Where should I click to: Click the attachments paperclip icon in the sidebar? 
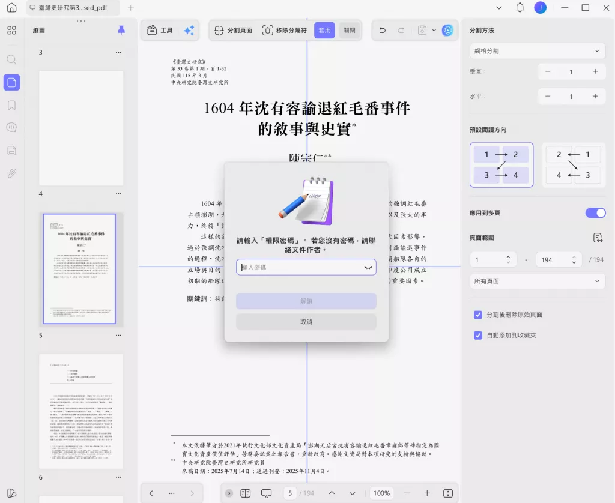11,173
